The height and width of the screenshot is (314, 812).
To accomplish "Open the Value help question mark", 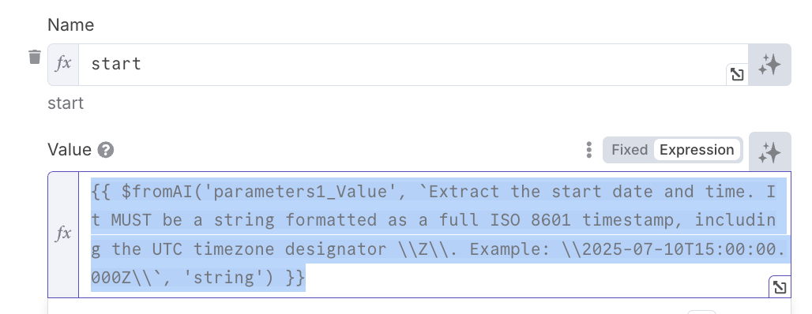I will [106, 150].
